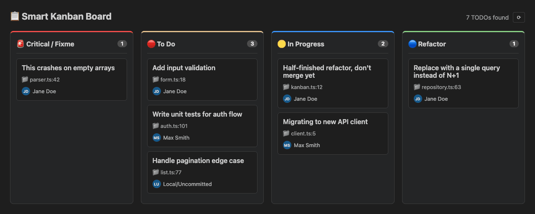This screenshot has width=535, height=214.
Task: Click JD avatar on 'Half-finished refactor' card
Action: (287, 99)
